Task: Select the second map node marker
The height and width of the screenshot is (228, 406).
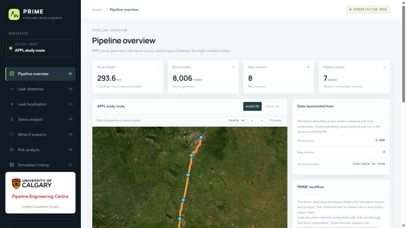Action: (x=191, y=155)
